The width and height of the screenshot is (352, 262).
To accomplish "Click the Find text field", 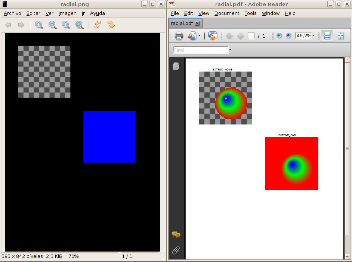I will [200, 50].
